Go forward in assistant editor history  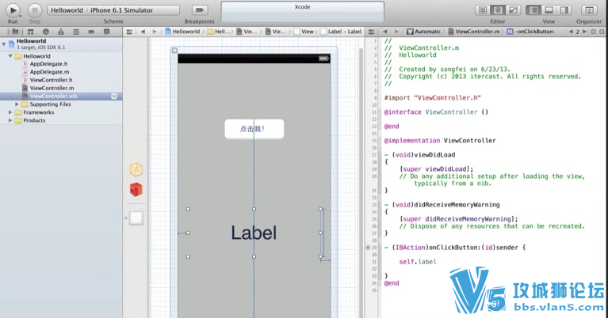point(396,32)
